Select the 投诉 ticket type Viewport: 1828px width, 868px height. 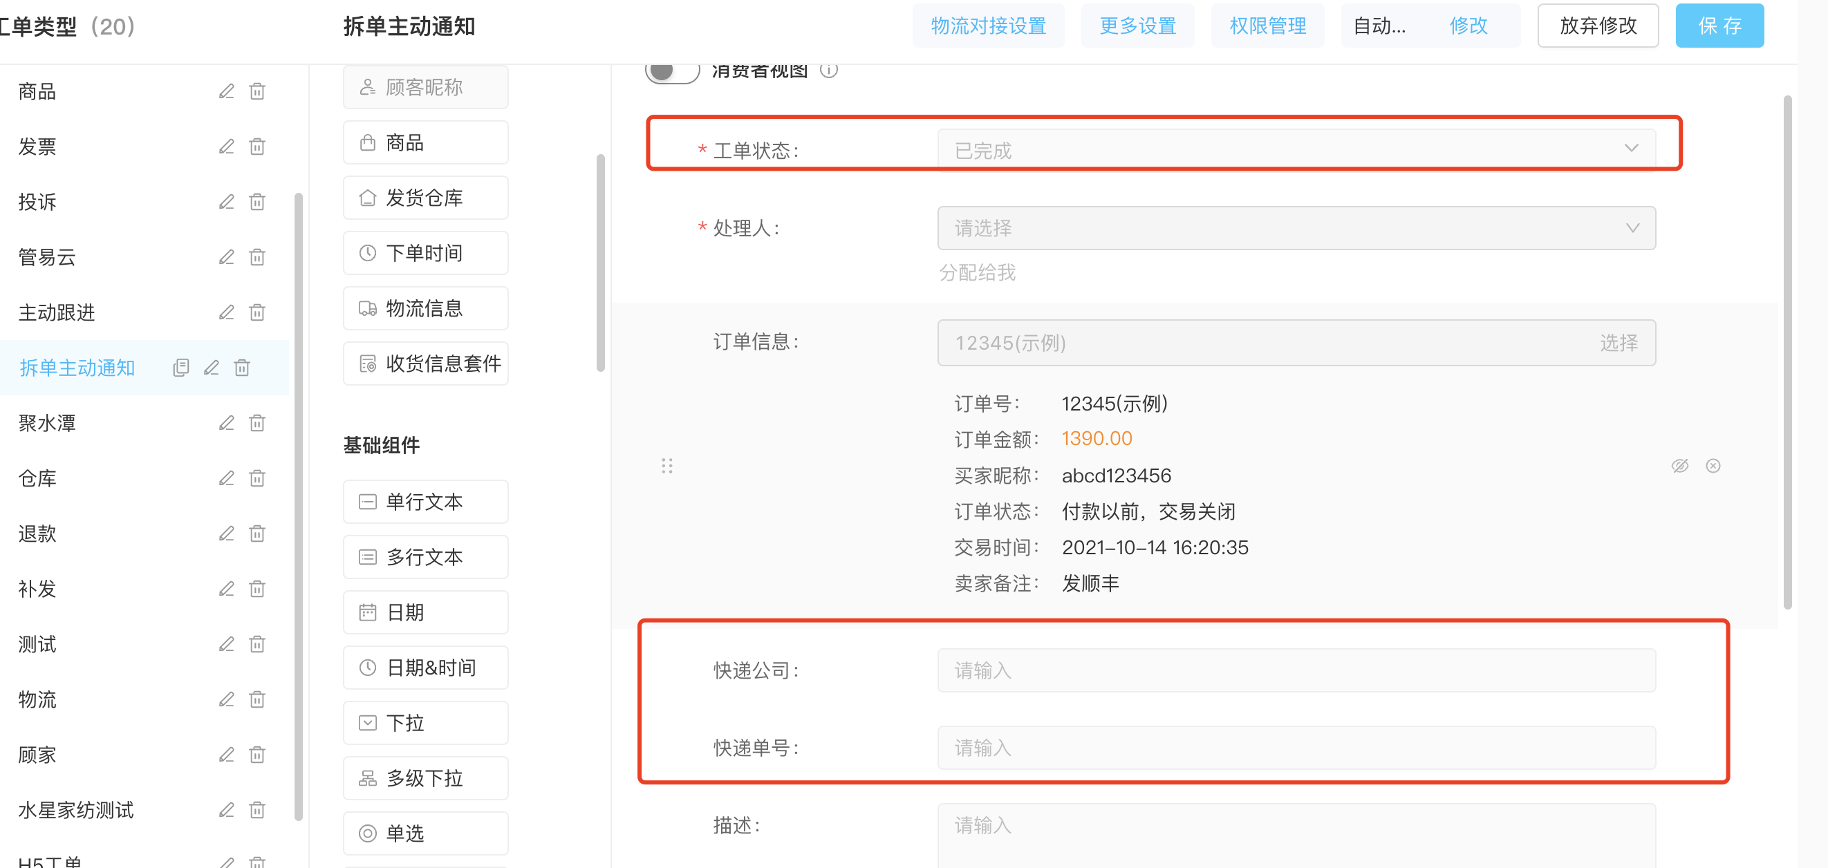click(37, 202)
